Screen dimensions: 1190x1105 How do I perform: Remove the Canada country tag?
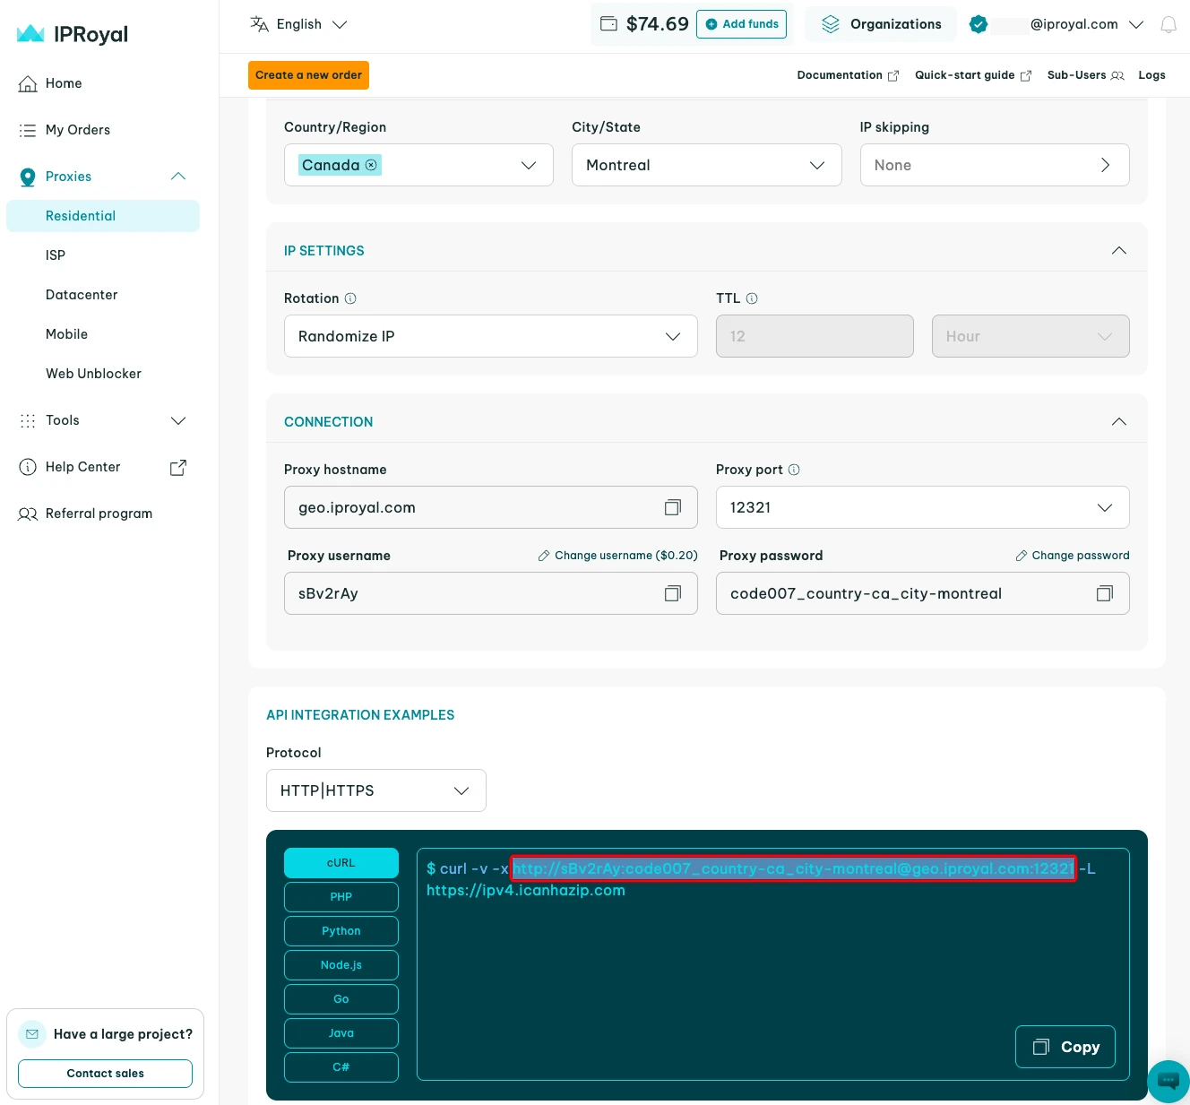click(371, 165)
